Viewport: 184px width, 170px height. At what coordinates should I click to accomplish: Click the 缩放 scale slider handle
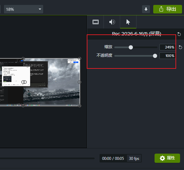(x=131, y=47)
